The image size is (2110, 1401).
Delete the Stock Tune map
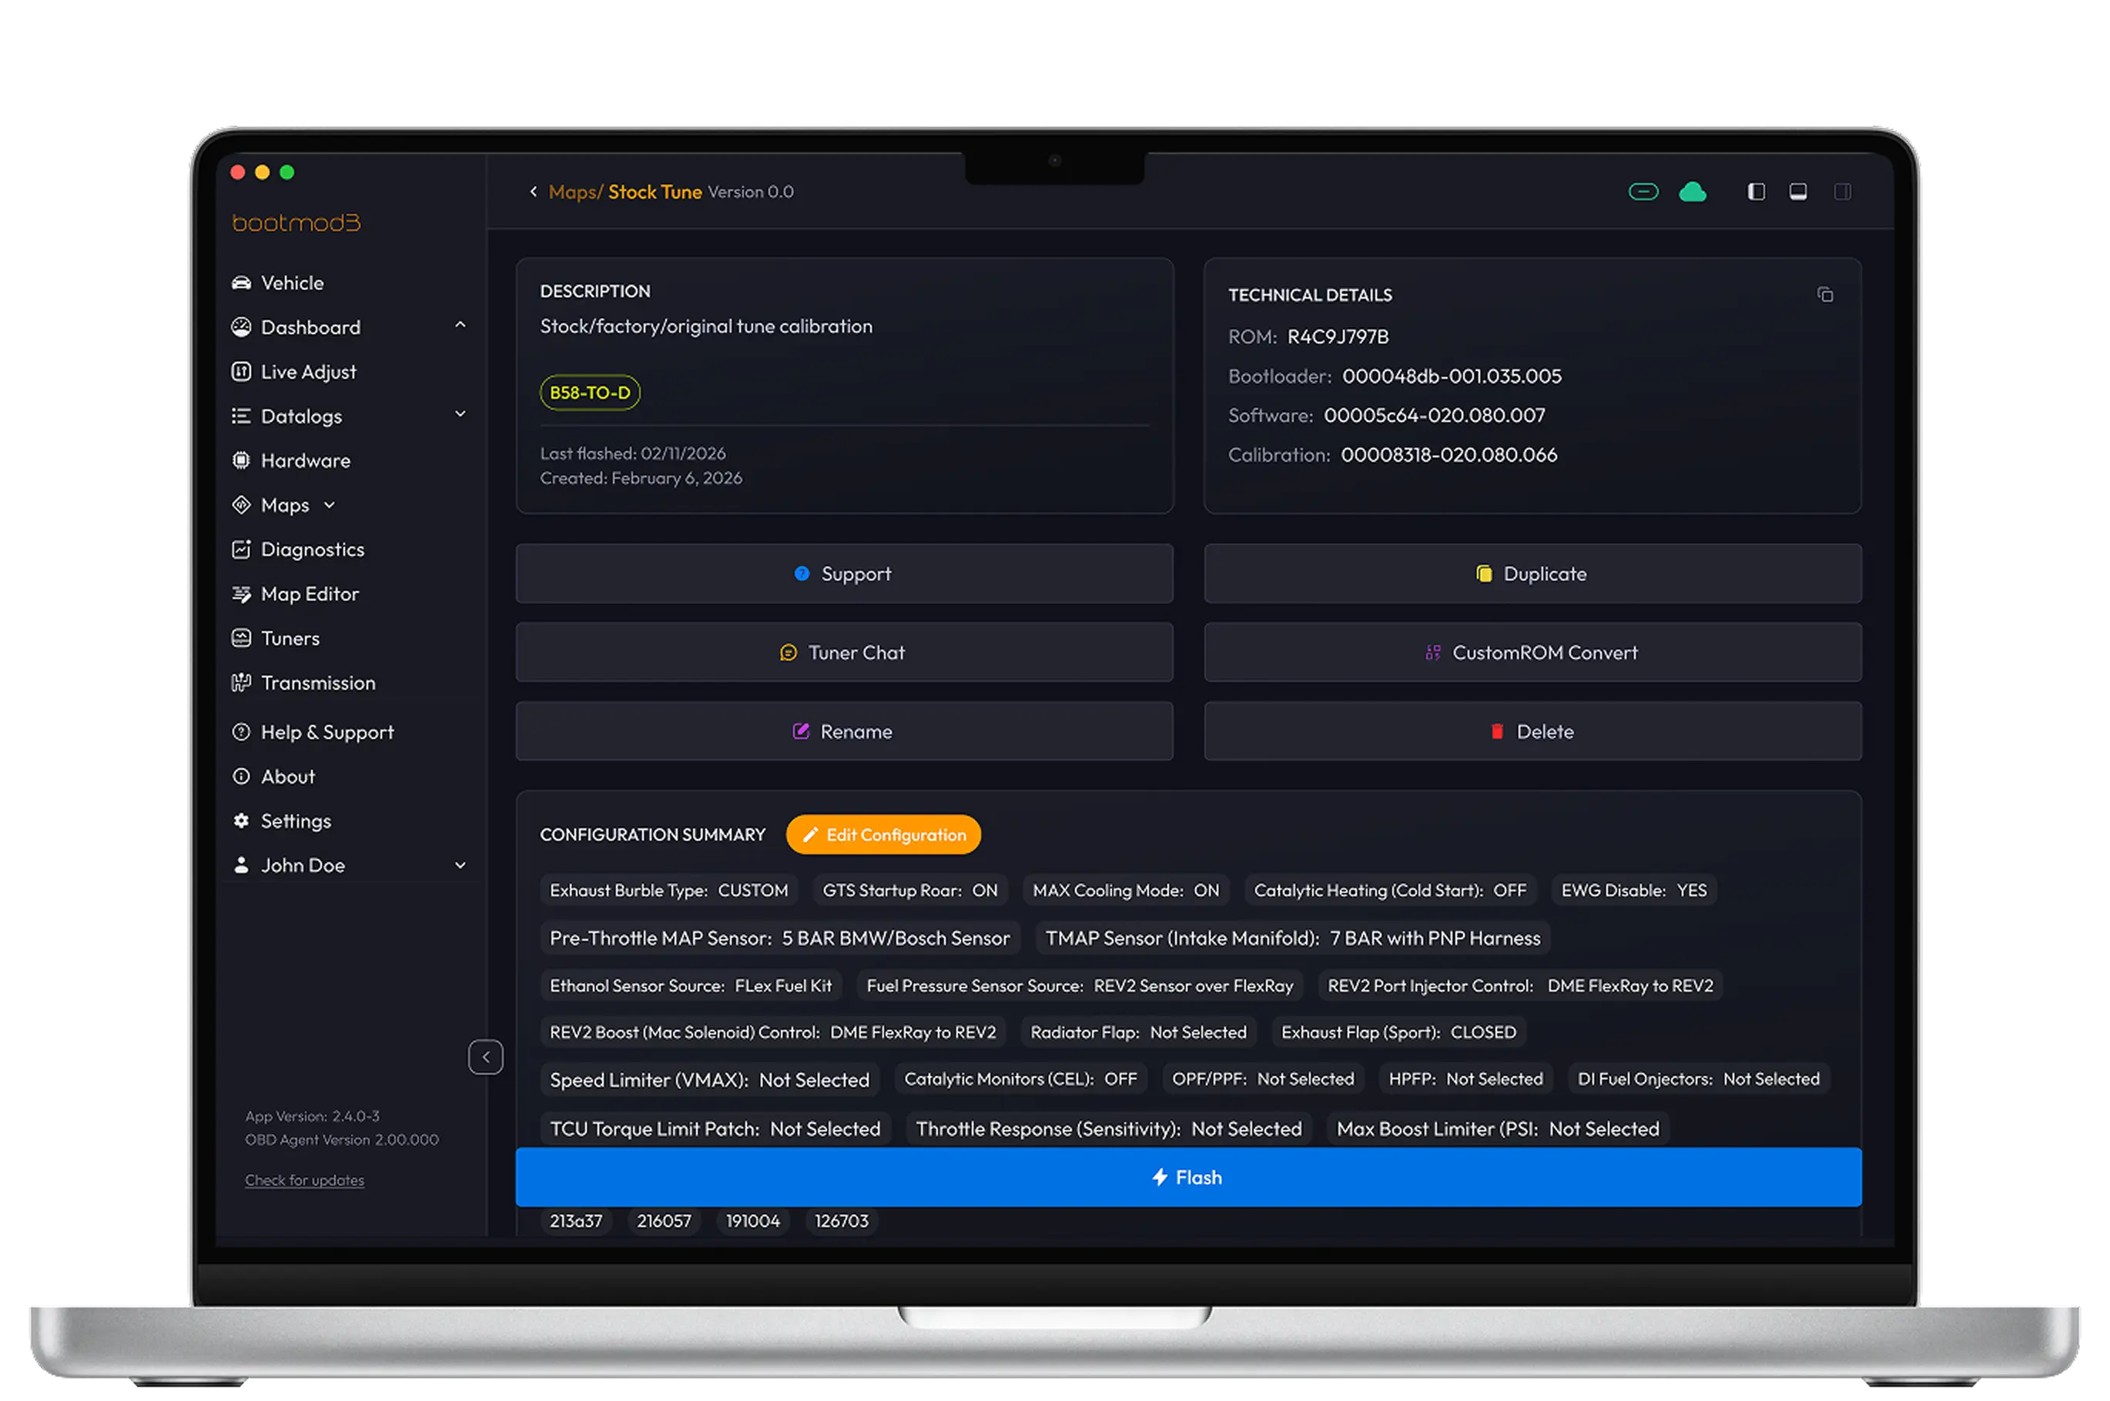point(1532,732)
